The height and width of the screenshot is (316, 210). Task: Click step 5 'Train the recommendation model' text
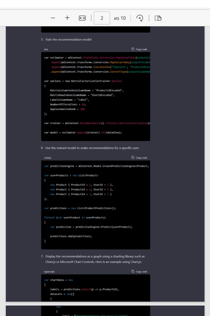click(68, 39)
